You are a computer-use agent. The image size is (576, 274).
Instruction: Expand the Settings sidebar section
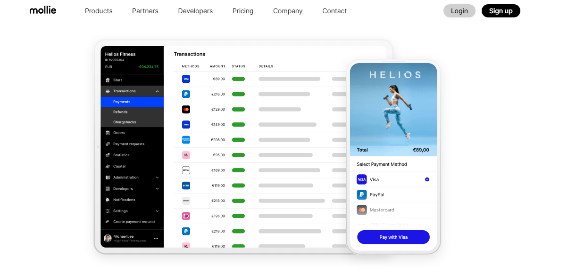[x=157, y=211]
